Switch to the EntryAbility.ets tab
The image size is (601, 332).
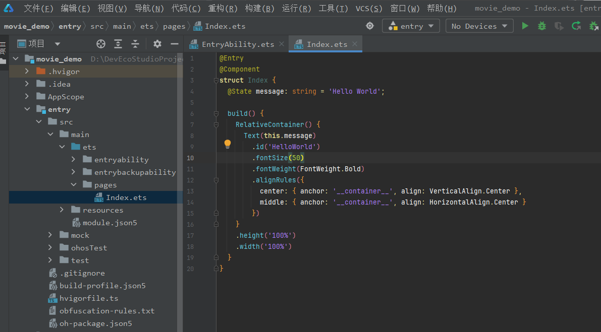tap(238, 44)
